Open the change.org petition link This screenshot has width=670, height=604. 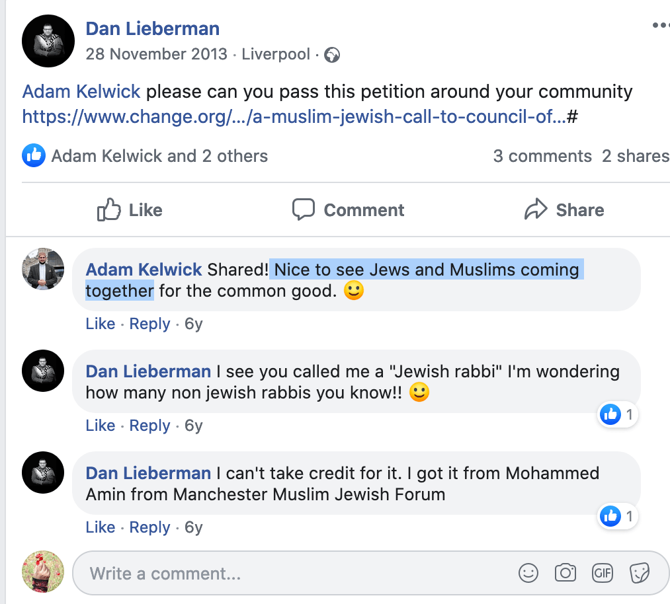pyautogui.click(x=294, y=117)
